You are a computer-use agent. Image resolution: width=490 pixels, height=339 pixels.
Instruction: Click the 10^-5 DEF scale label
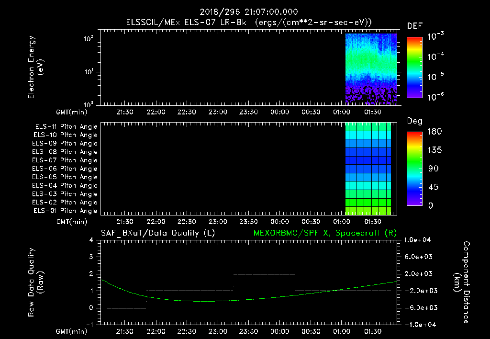click(435, 77)
